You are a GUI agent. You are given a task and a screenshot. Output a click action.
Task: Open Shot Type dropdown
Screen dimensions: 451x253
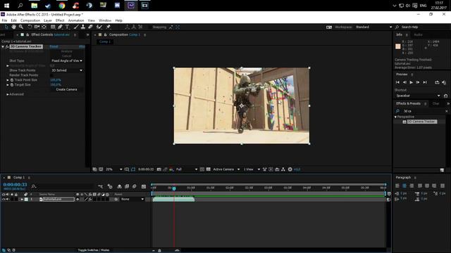pos(67,61)
